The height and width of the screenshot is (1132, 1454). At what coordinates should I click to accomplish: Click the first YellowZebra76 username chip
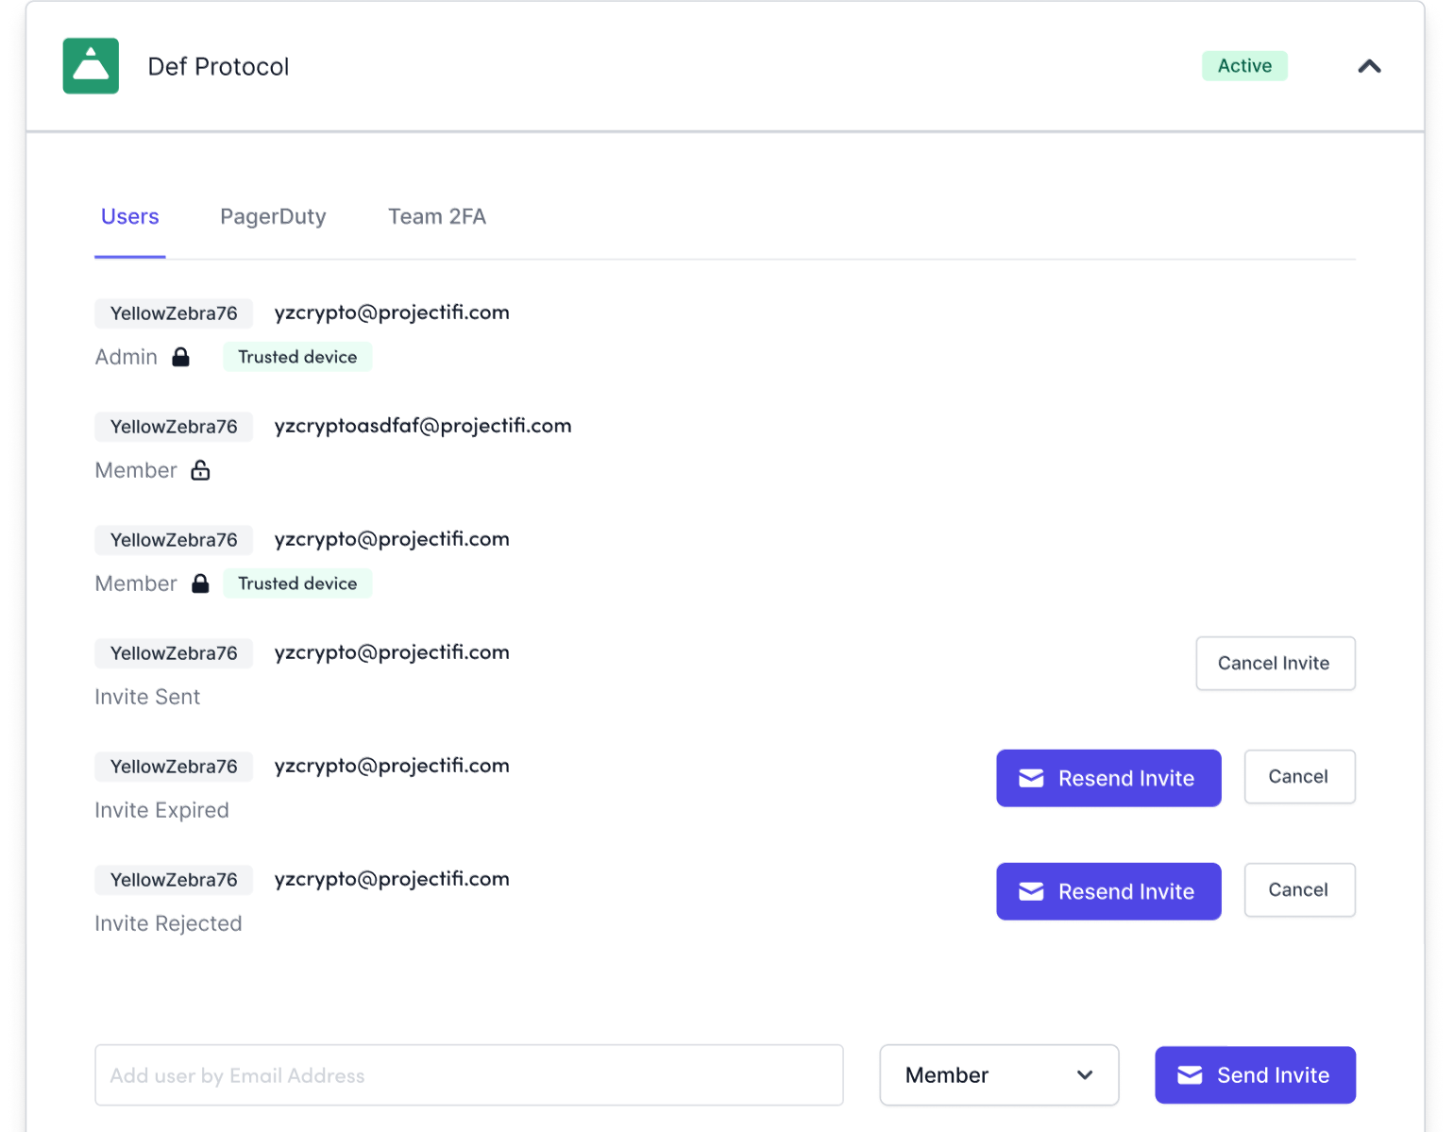pos(174,313)
